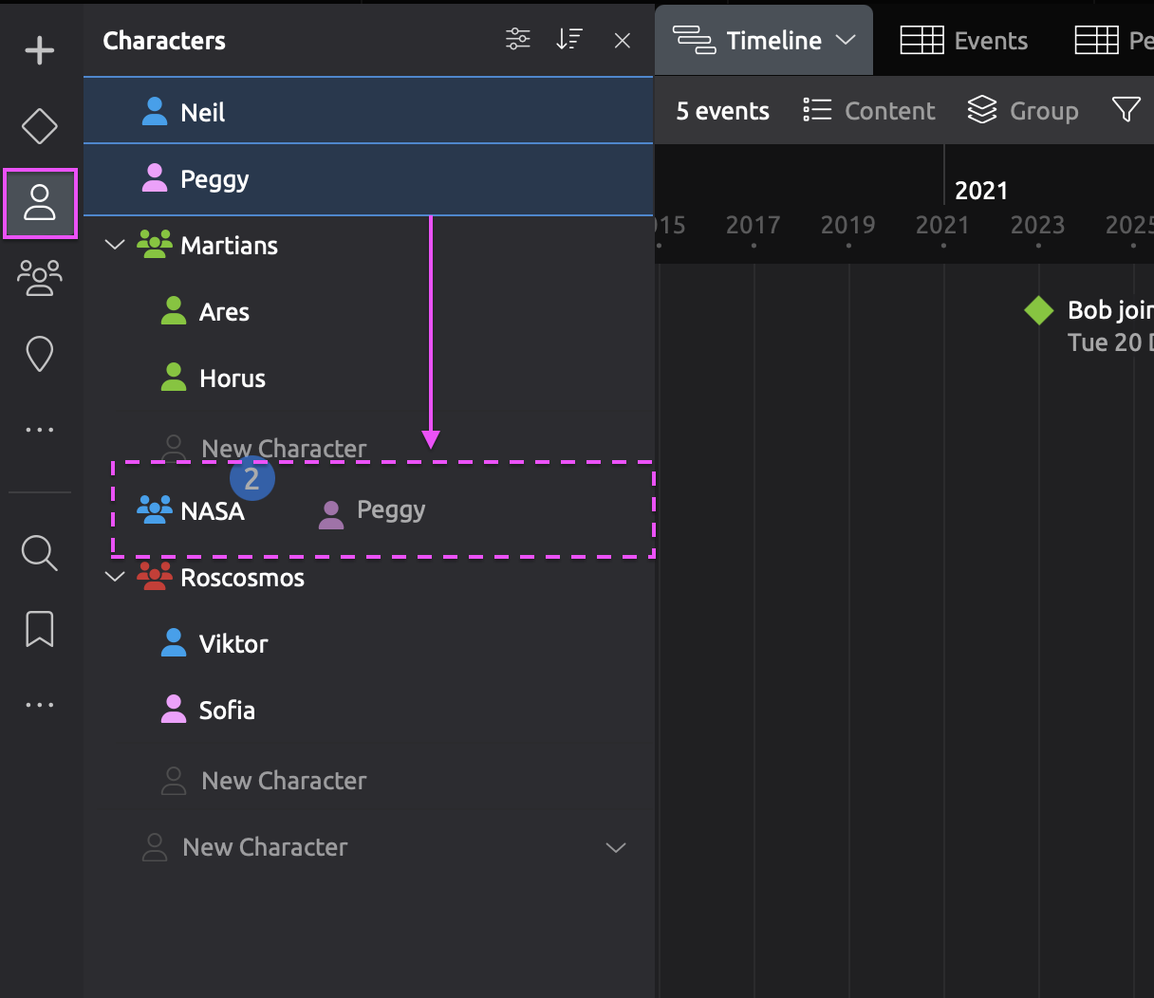Click the green diamond event marker
This screenshot has width=1154, height=998.
click(1039, 310)
